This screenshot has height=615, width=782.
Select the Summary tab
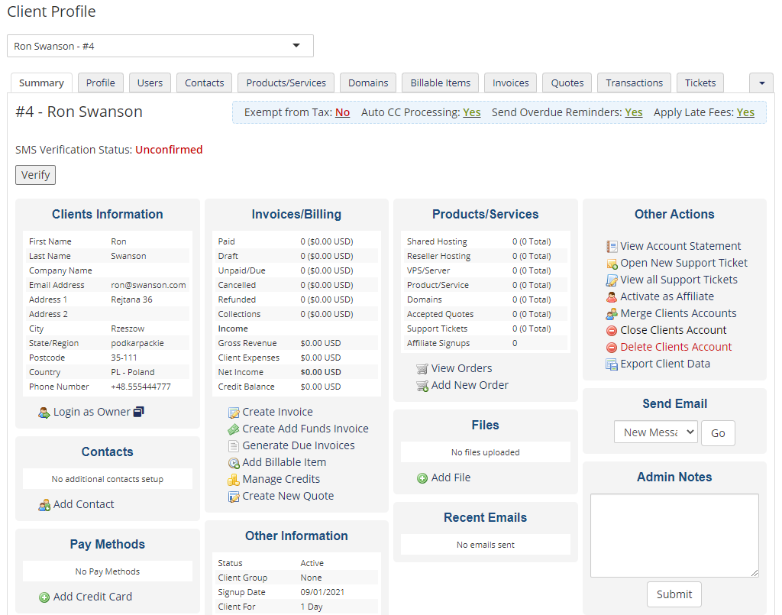pyautogui.click(x=41, y=83)
